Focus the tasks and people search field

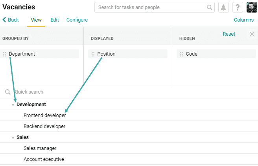coord(154,7)
